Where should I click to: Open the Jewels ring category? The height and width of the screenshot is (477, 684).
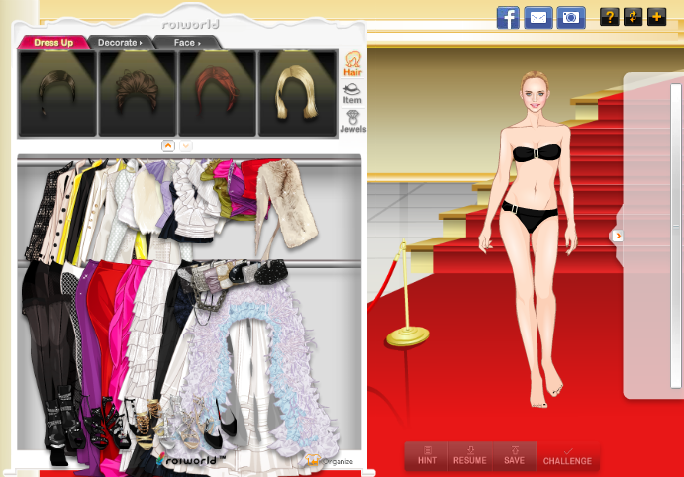[352, 122]
